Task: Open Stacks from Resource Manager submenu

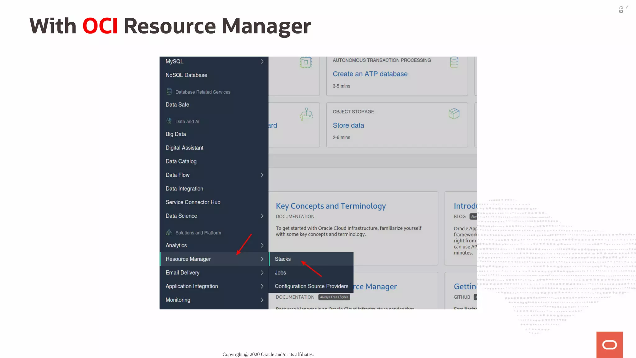Action: click(x=283, y=259)
